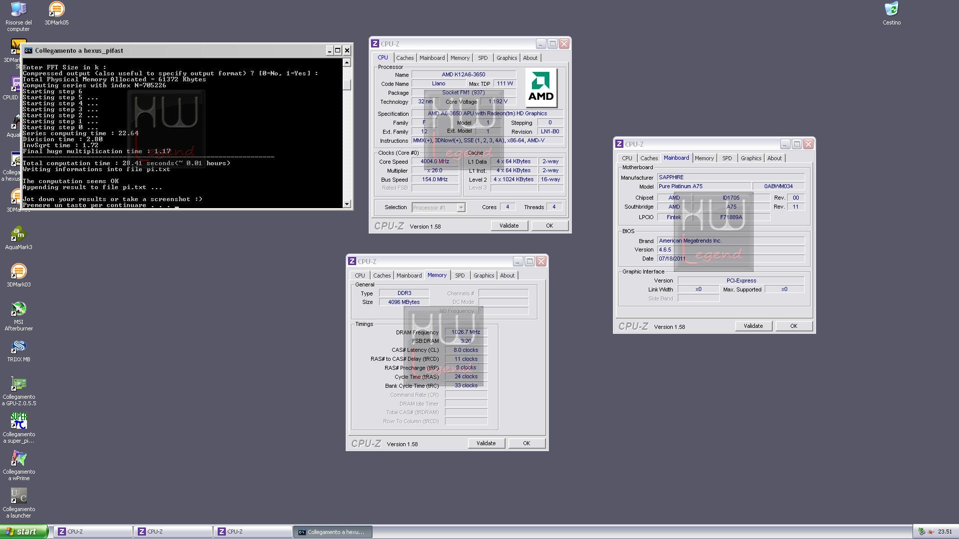
Task: Select the About tab in the Mainboard window
Action: pos(774,158)
